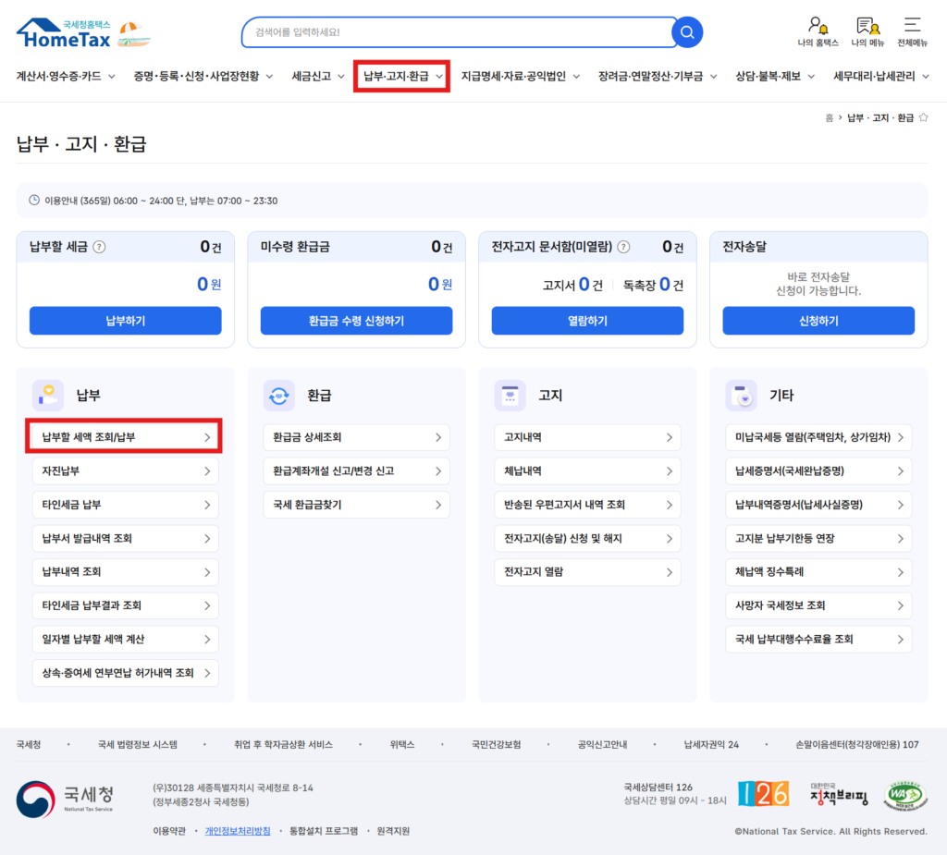Screen dimensions: 947x855
Task: Expand 세금신고 menu
Action: point(318,77)
